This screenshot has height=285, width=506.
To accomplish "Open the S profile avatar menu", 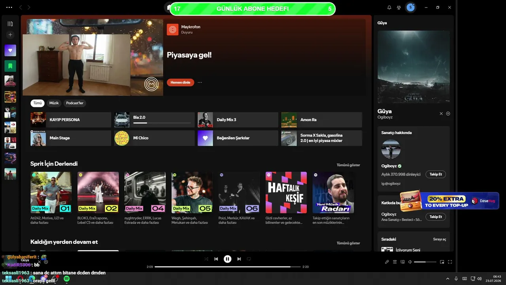I will point(411,7).
